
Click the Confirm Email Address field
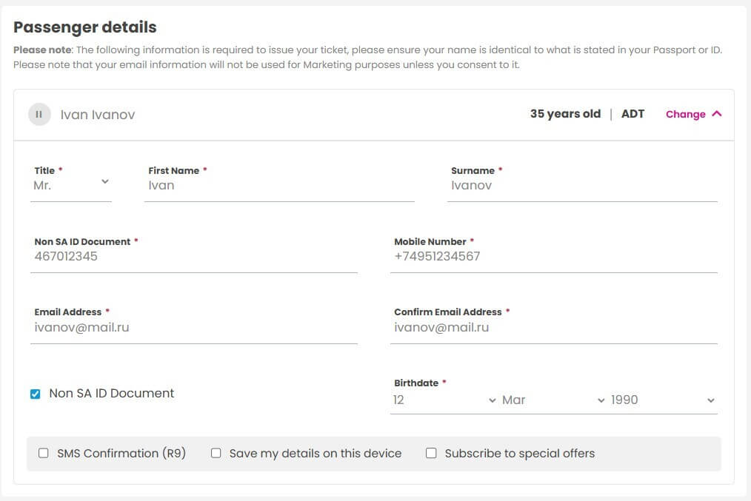pos(554,327)
